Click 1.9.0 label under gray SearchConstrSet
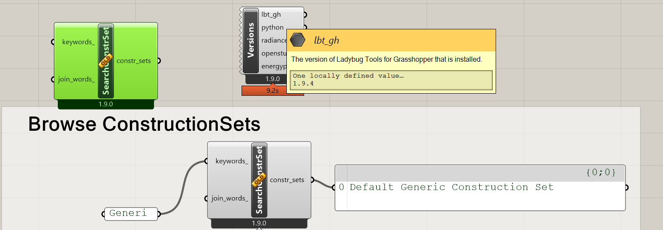This screenshot has height=230, width=663. pos(259,224)
